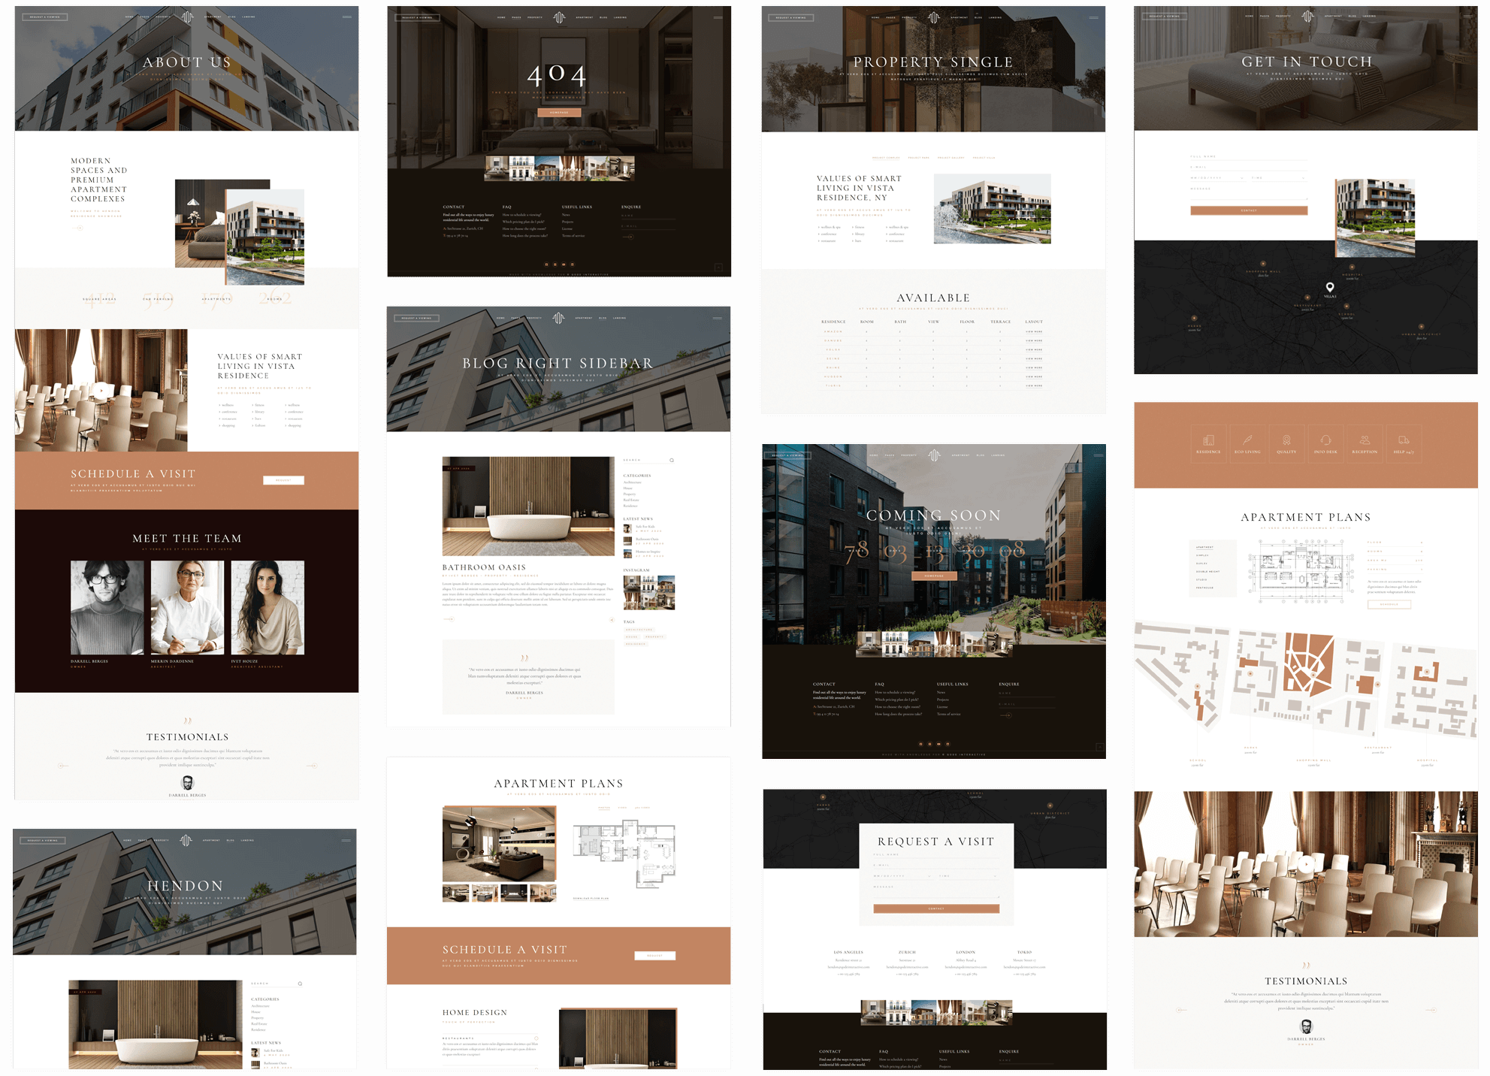Open the hamburger menu on About Us page
This screenshot has width=1490, height=1076.
pyautogui.click(x=347, y=17)
